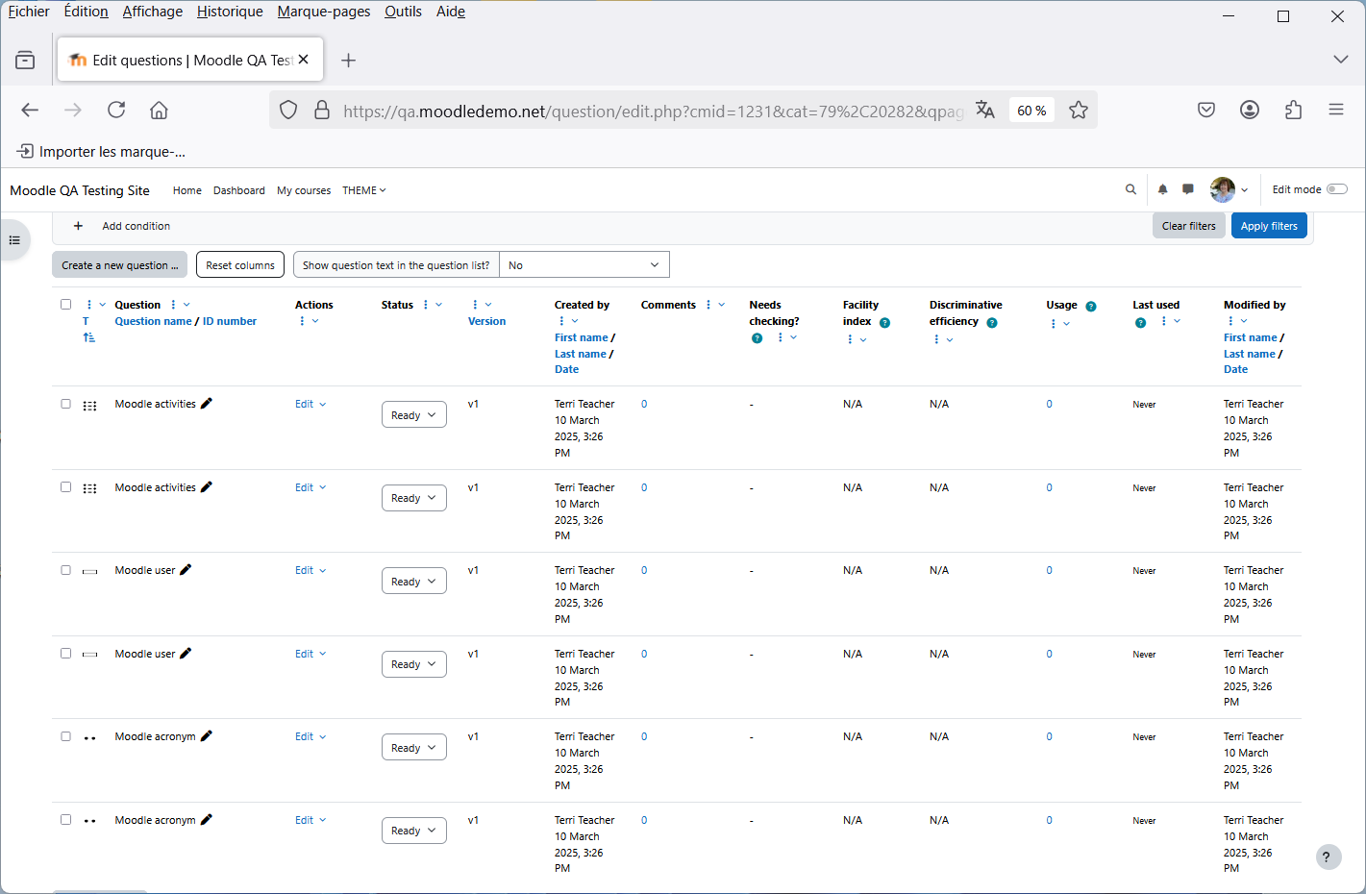1366x894 pixels.
Task: Open the Historique menu
Action: 230,12
